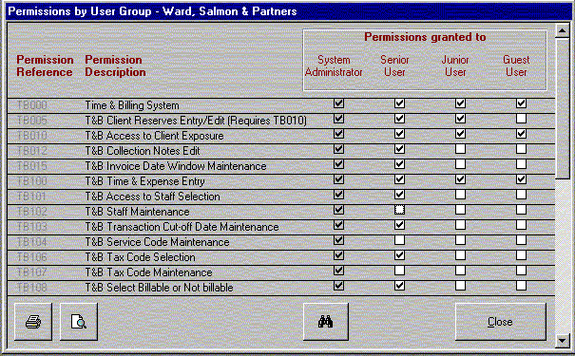Uncheck Junior User for Access to Client Exposure

click(460, 134)
